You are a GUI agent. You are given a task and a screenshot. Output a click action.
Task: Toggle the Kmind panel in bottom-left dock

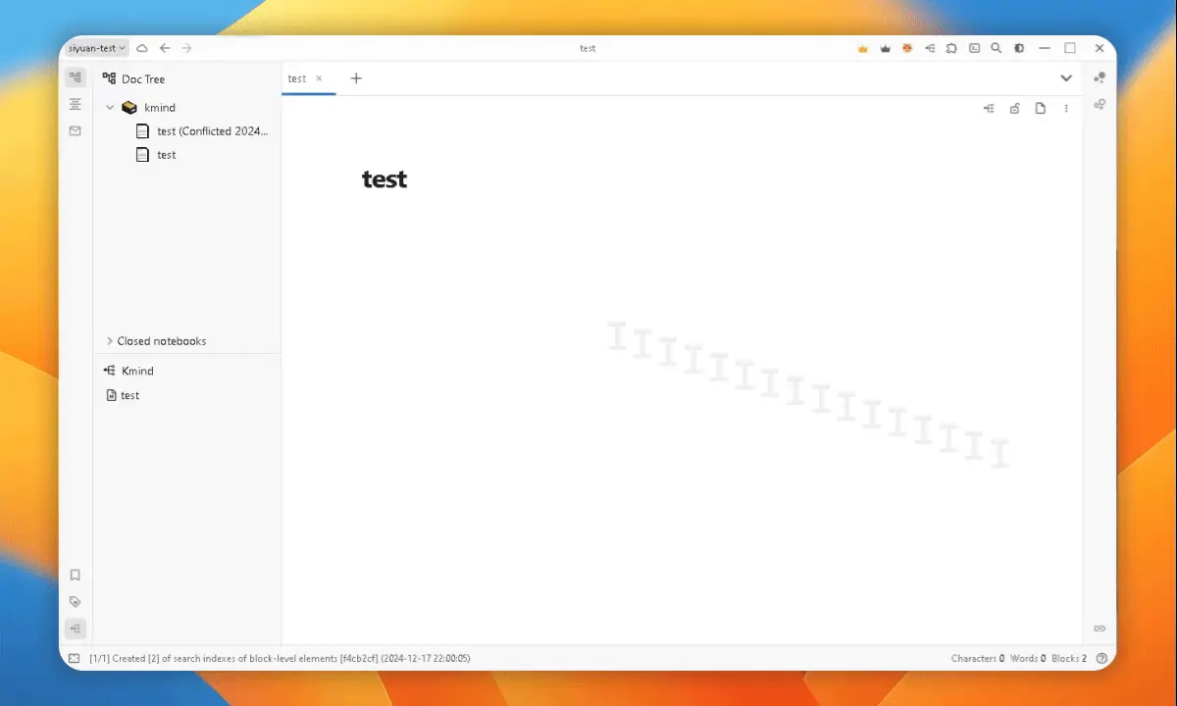coord(76,629)
